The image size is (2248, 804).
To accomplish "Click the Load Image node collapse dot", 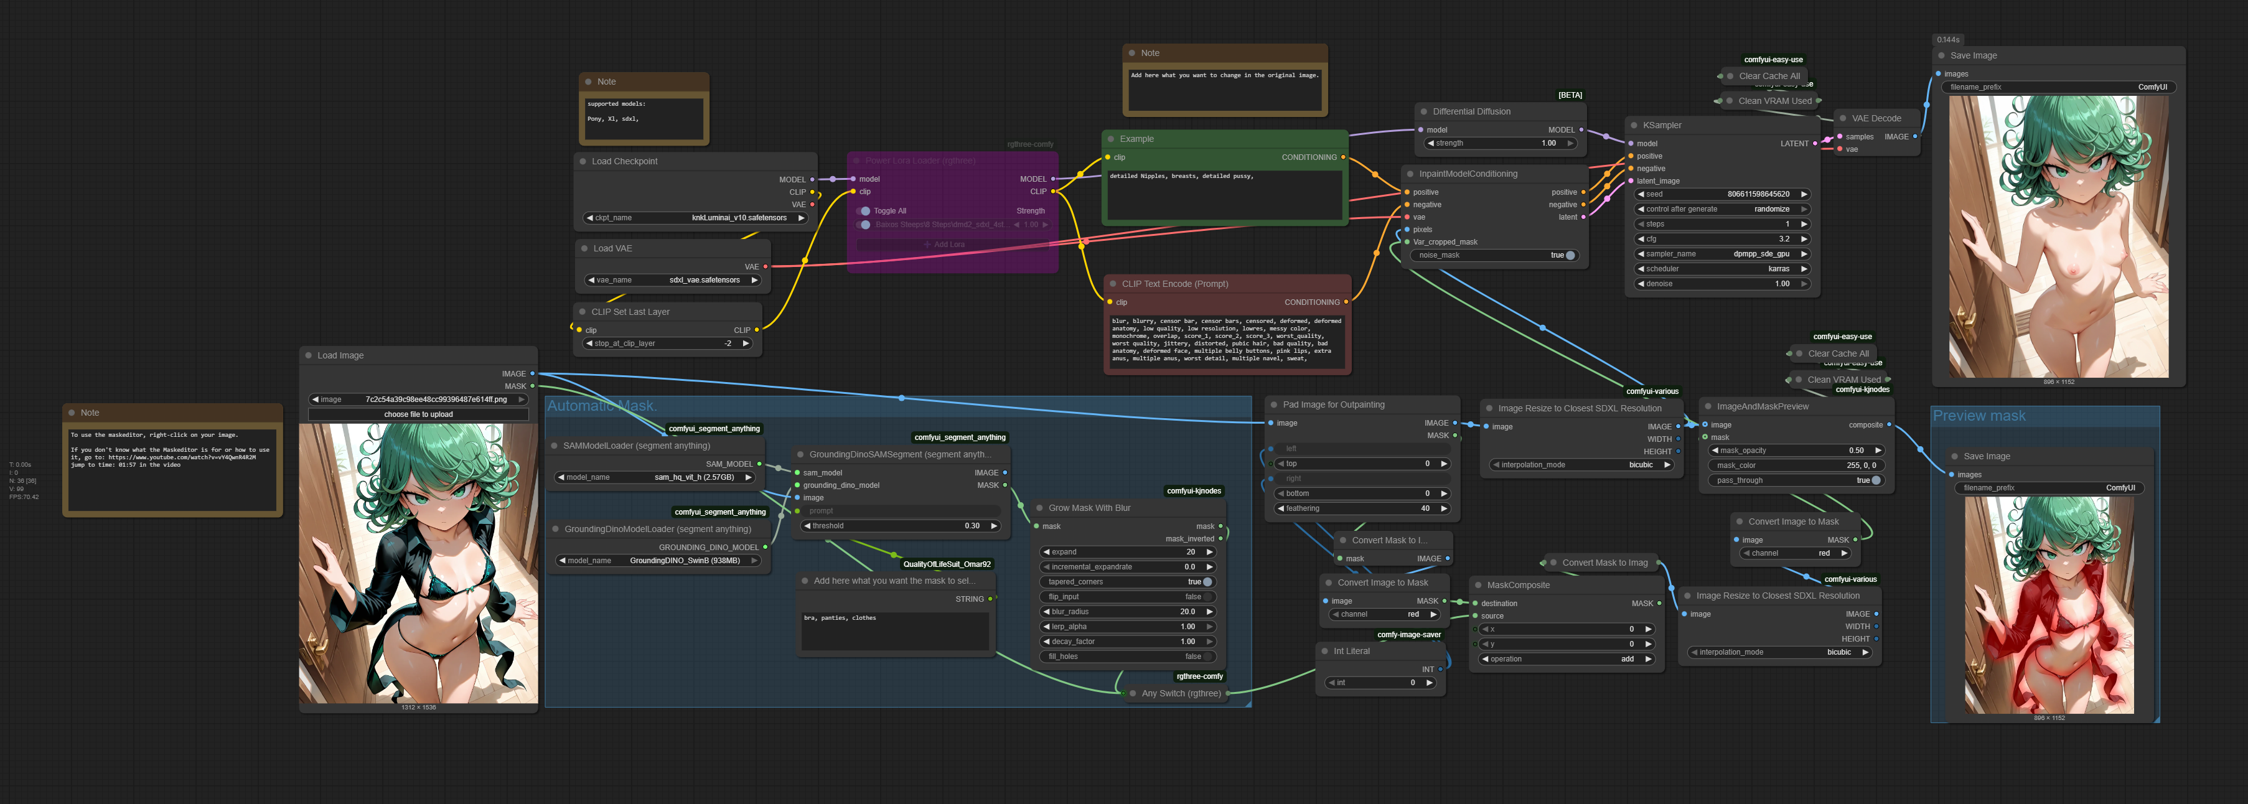I will (x=308, y=355).
